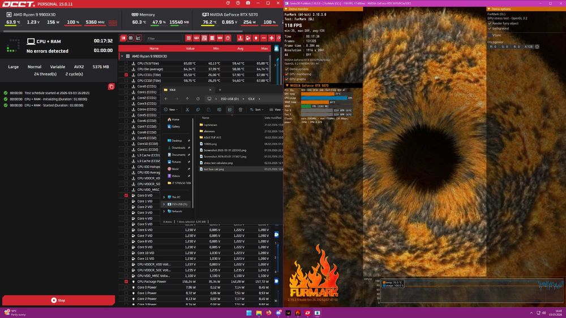
Task: Stop the running OCCT test
Action: [x=58, y=300]
